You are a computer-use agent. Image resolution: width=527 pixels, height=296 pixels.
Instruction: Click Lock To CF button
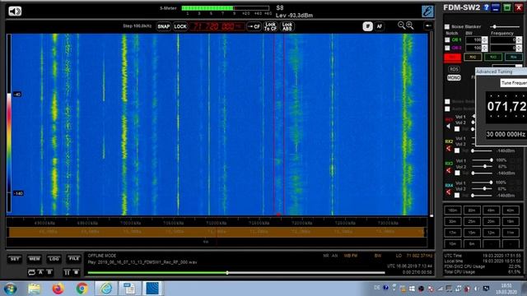(270, 26)
